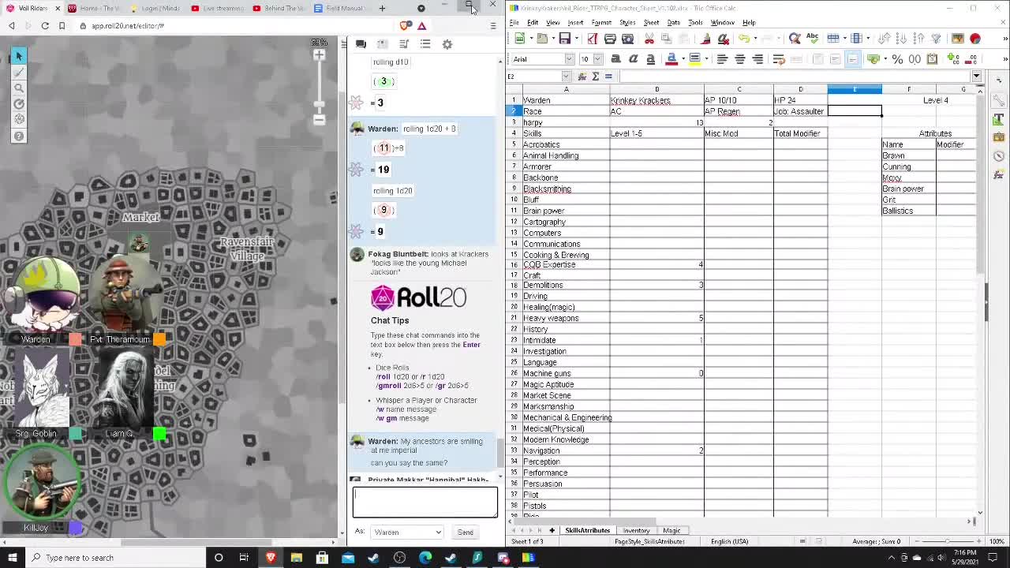The width and height of the screenshot is (1010, 568).
Task: Select the KillJoy token on the map
Action: [41, 481]
